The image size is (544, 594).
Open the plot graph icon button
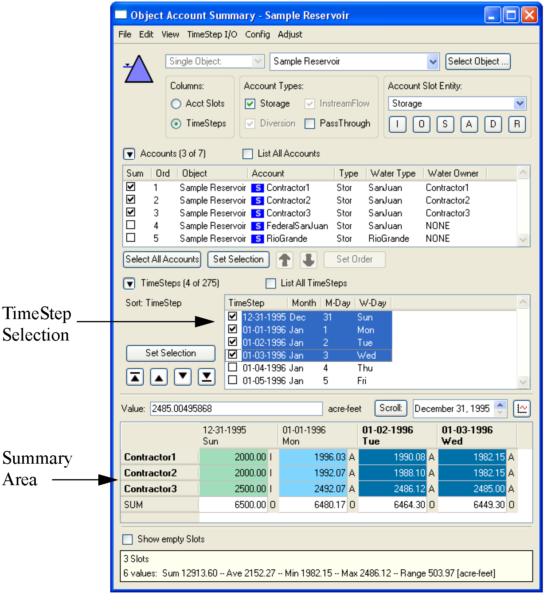pos(522,408)
